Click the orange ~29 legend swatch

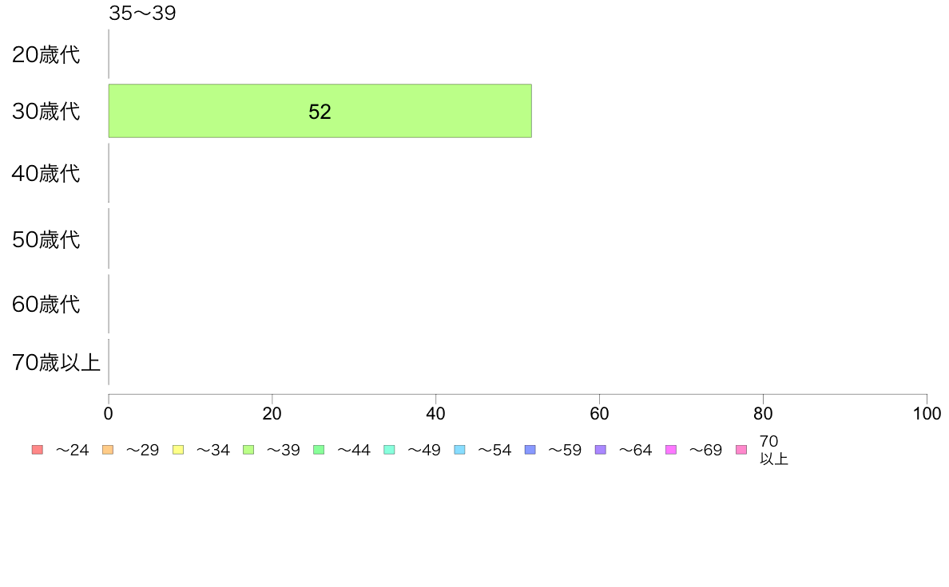[108, 450]
